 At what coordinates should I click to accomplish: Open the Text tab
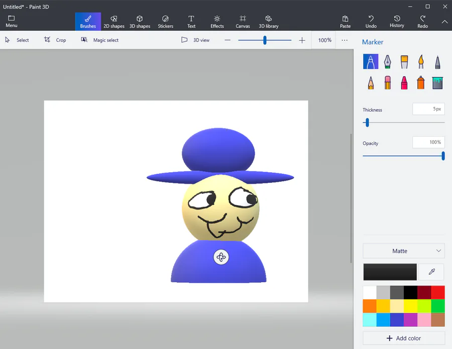click(191, 22)
